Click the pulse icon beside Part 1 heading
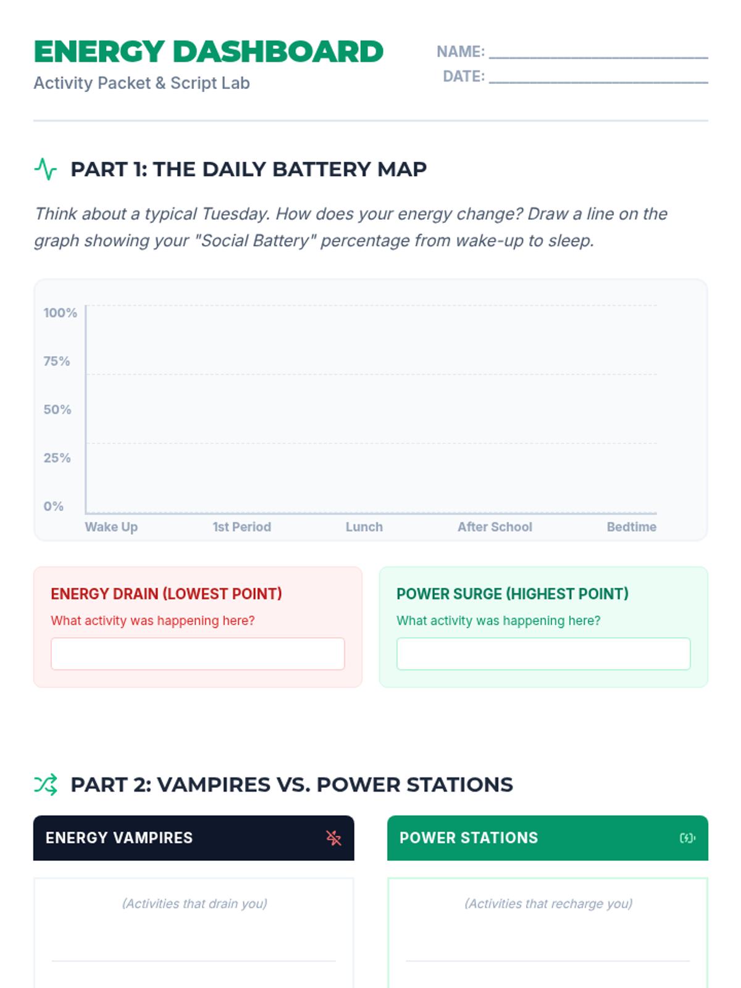The width and height of the screenshot is (741, 988). coord(46,169)
